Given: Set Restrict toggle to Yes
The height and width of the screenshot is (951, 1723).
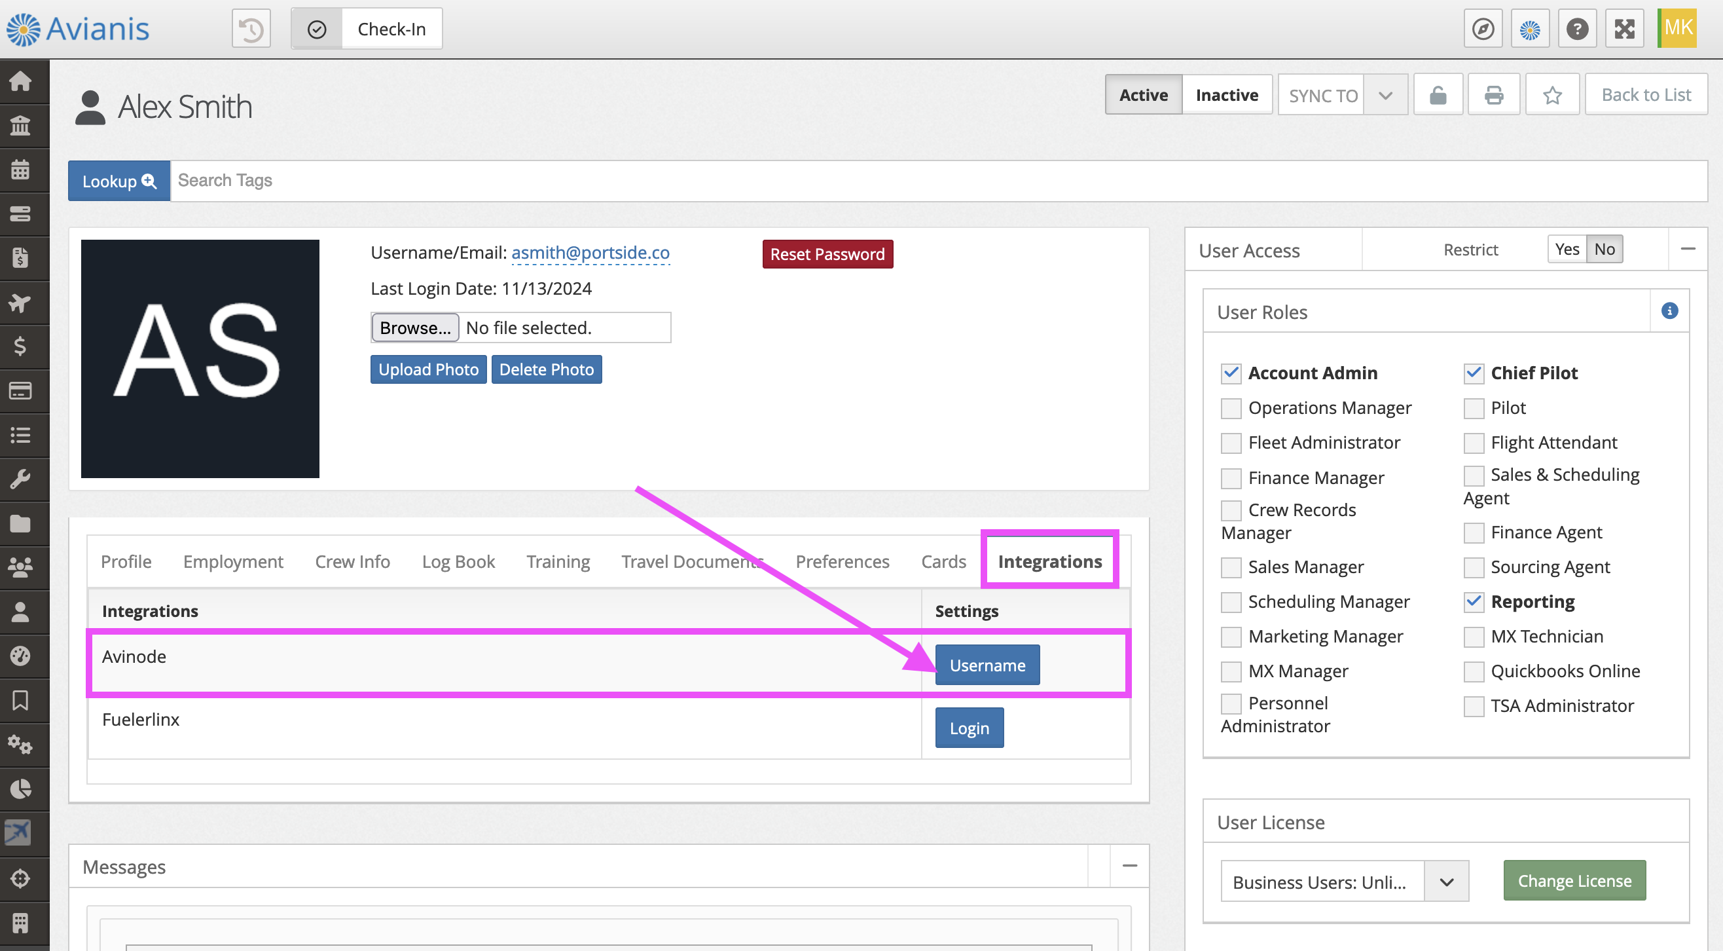Looking at the screenshot, I should (x=1567, y=249).
